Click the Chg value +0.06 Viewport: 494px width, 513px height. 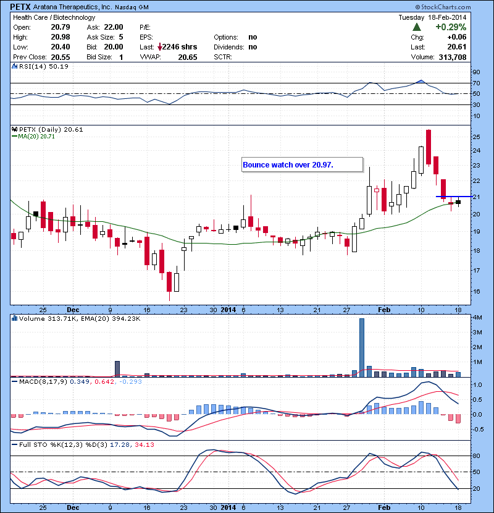point(457,37)
